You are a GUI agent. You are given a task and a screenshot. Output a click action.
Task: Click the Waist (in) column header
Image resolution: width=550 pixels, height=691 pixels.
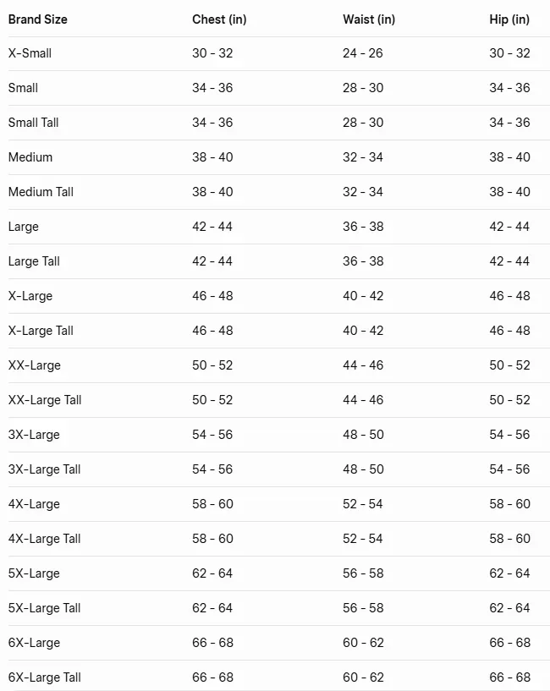(369, 19)
